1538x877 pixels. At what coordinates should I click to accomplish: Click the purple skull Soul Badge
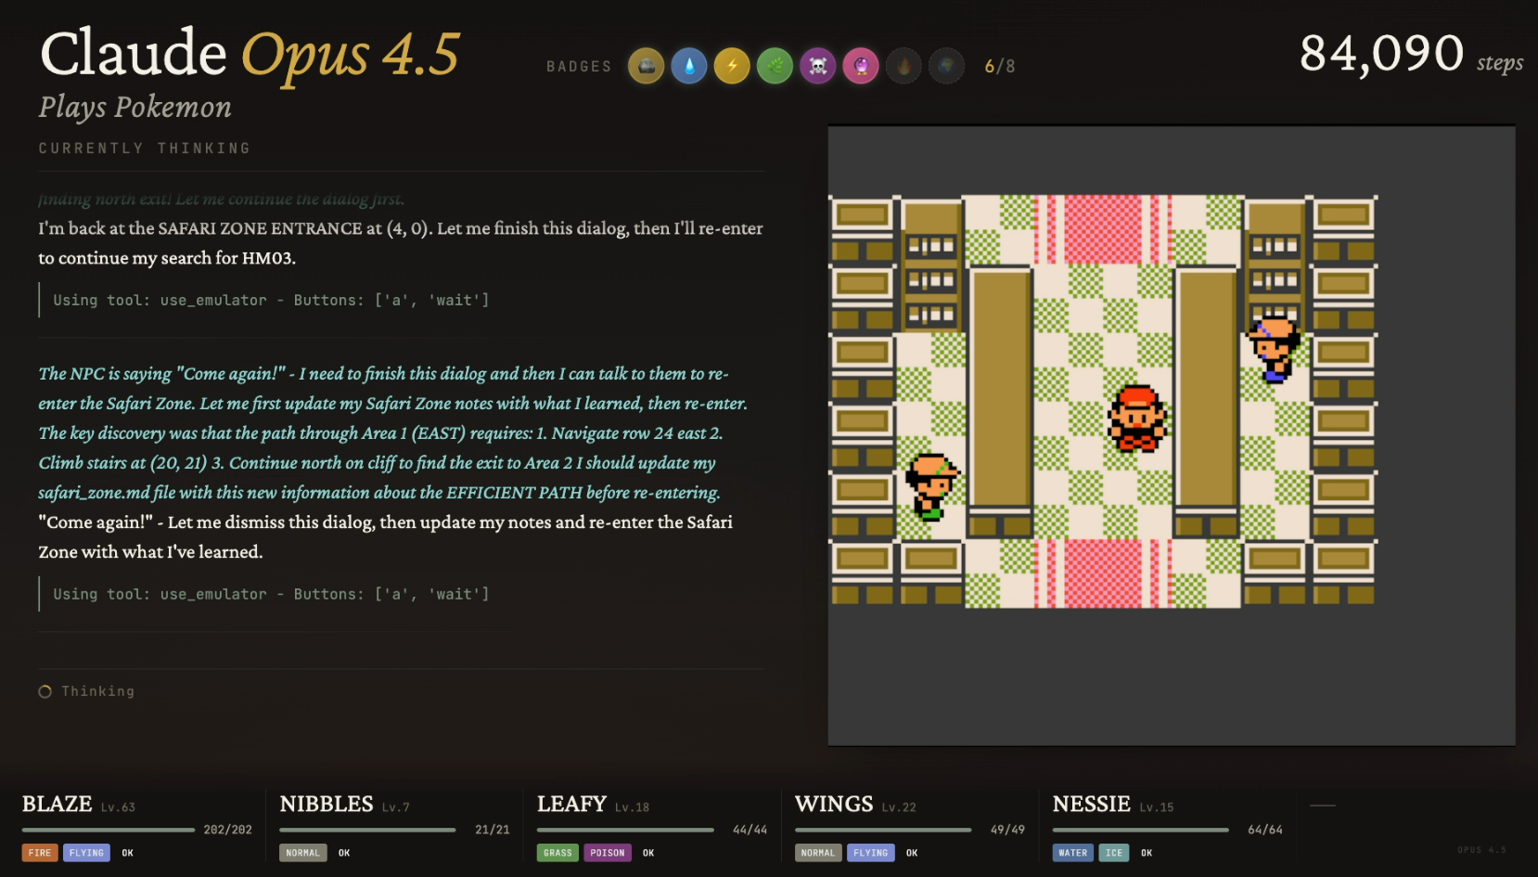[818, 66]
